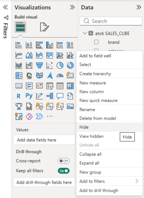The width and height of the screenshot is (144, 198).
Task: Choose Create hierarchy in context menu
Action: click(x=110, y=74)
